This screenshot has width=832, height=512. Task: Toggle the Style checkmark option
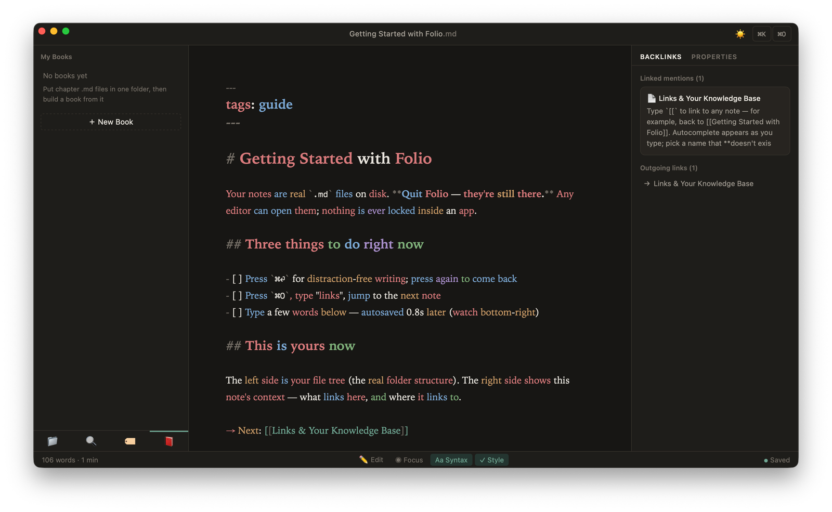[491, 460]
